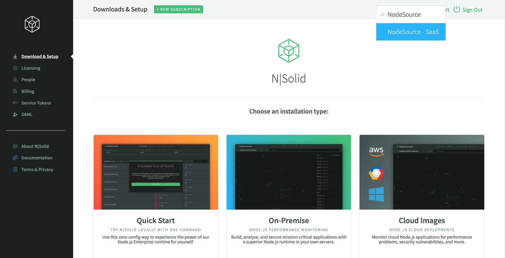Choose the On-Premise installation title
This screenshot has height=258, width=505.
[289, 220]
